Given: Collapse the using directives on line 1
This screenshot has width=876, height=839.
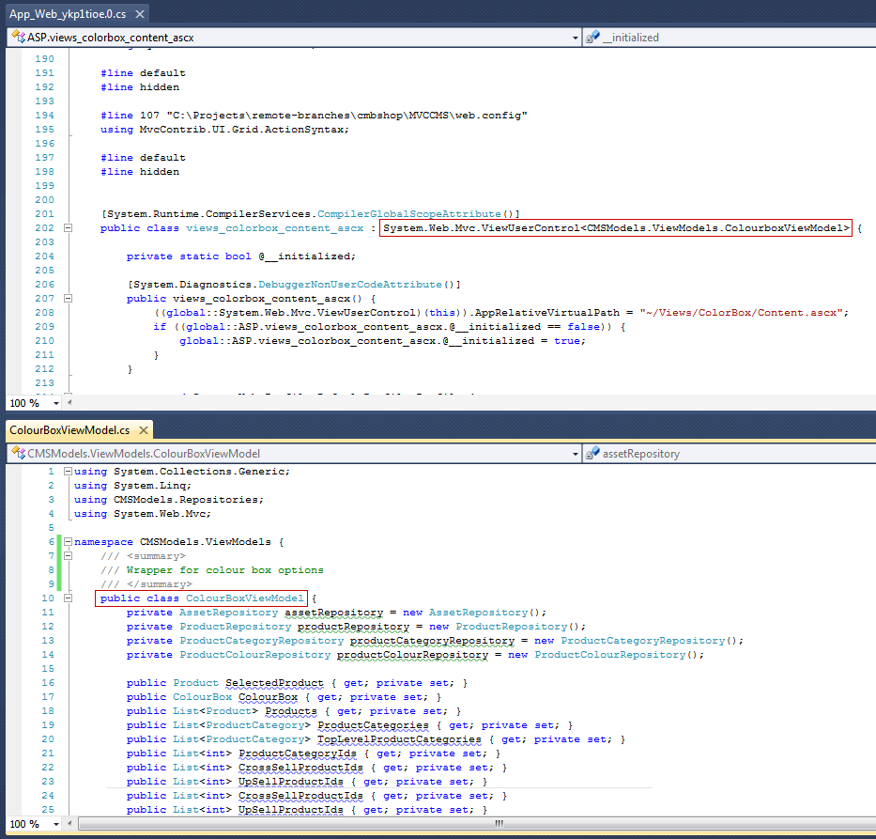Looking at the screenshot, I should tap(68, 472).
